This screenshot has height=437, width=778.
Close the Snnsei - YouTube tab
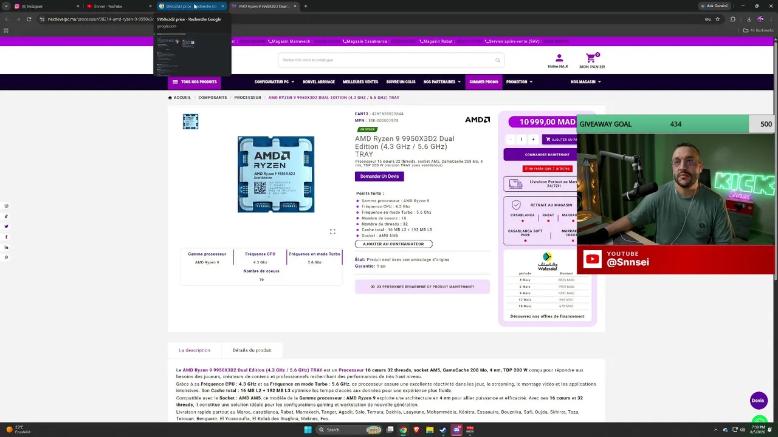(x=150, y=6)
